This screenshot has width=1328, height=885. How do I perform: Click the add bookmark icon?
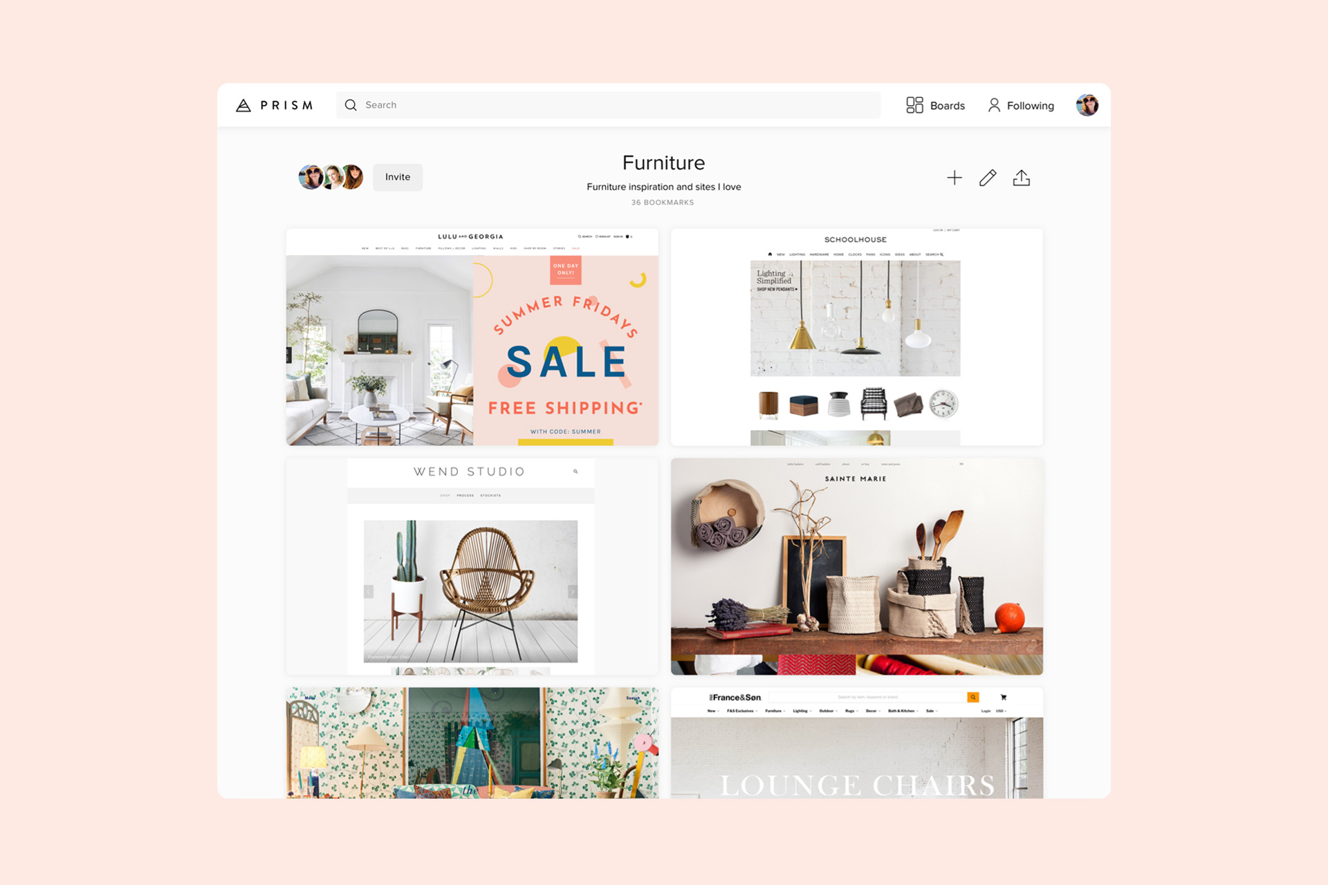[x=954, y=178]
